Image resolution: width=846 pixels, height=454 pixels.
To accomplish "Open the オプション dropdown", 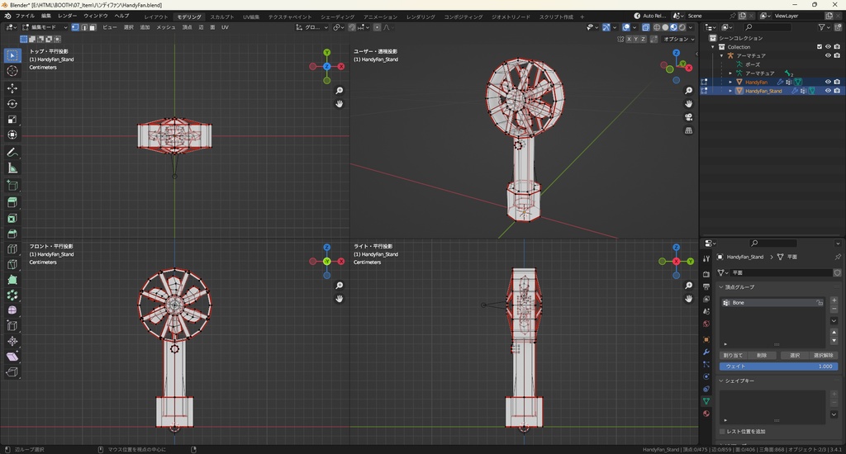I will pyautogui.click(x=679, y=40).
